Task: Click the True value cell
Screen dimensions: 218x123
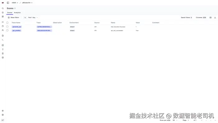Action: pyautogui.click(x=137, y=31)
